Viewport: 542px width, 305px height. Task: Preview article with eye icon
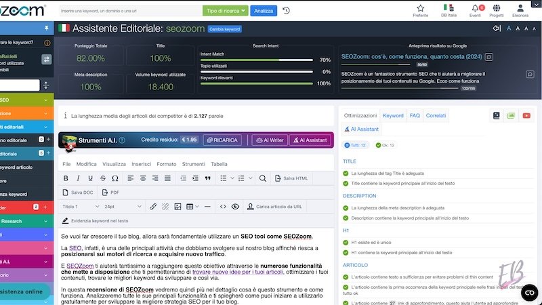point(235,207)
